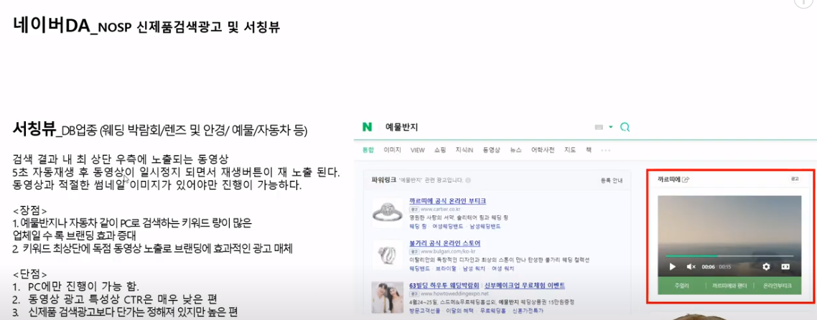The image size is (817, 320).
Task: Open the 불가리 공식 온라인 스토어 link
Action: pyautogui.click(x=444, y=243)
